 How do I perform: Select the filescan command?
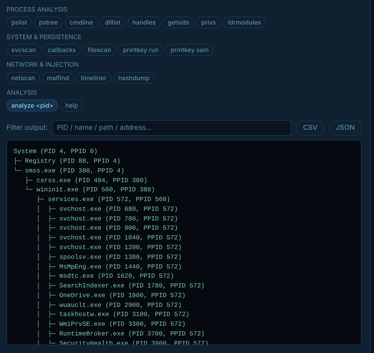tap(99, 50)
